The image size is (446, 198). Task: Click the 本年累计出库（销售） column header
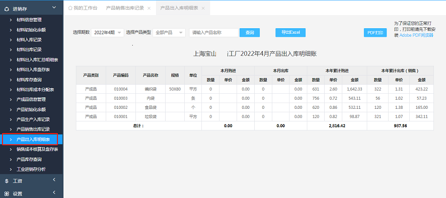coord(400,71)
